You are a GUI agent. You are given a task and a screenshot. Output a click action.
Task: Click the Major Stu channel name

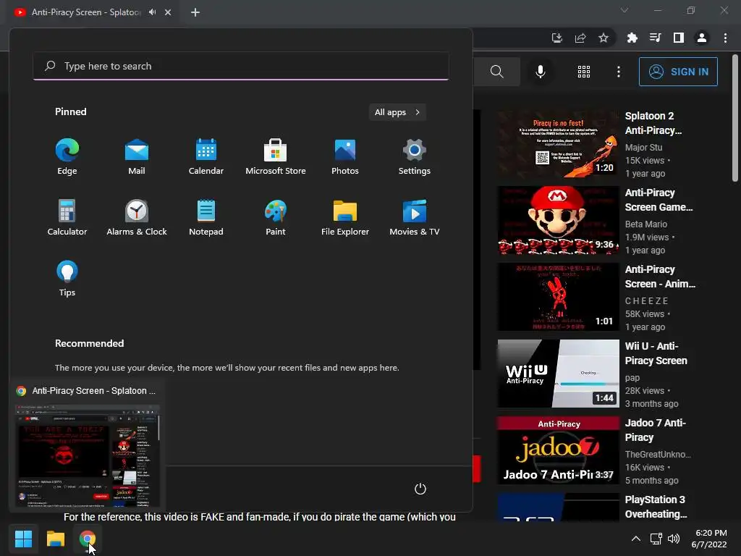pyautogui.click(x=643, y=148)
